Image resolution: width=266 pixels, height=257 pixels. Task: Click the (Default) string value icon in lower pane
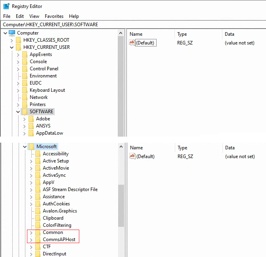coord(132,157)
